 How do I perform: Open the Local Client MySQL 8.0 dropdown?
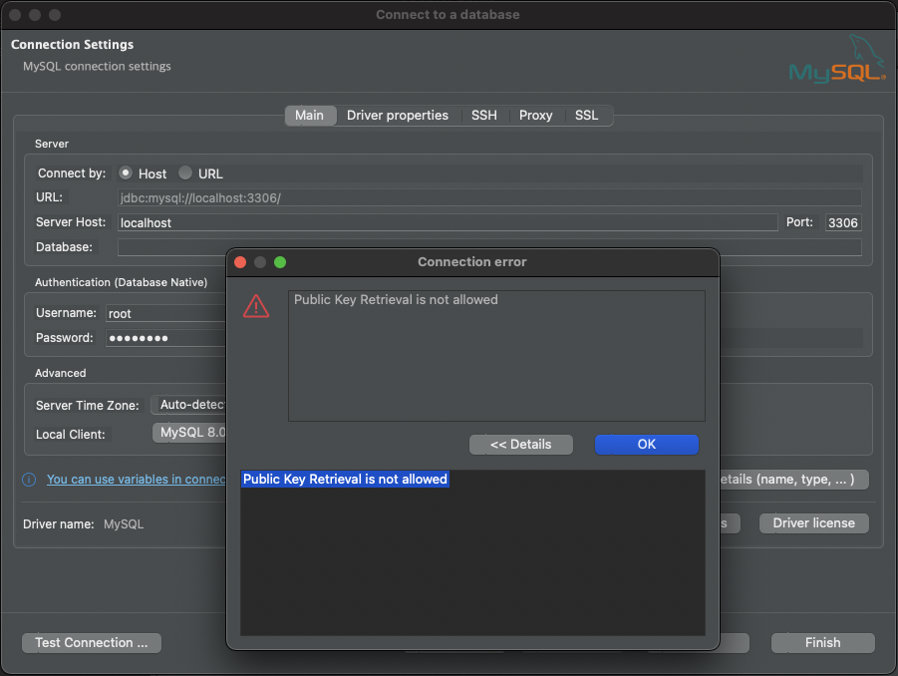pos(189,433)
